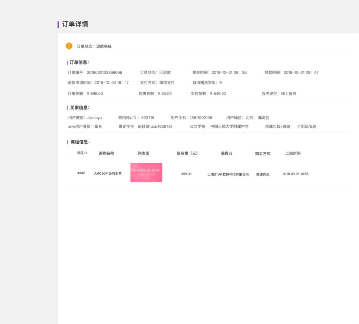
Task: Click the 订单信息 section title
Action: point(79,63)
